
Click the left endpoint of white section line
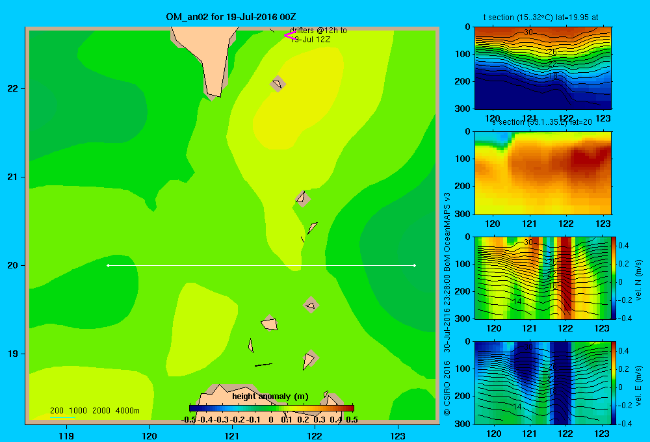click(x=108, y=265)
